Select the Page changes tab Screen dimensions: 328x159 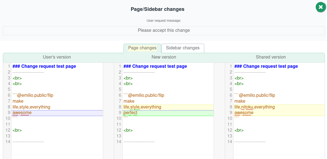click(142, 48)
